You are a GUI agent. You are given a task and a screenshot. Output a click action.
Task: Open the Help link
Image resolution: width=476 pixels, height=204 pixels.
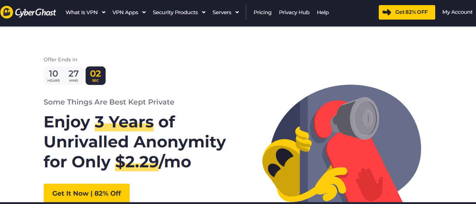[323, 12]
